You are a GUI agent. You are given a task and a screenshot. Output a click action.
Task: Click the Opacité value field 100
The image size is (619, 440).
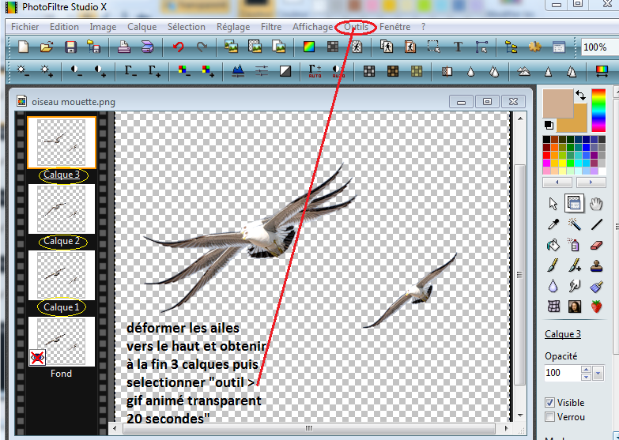pos(562,373)
